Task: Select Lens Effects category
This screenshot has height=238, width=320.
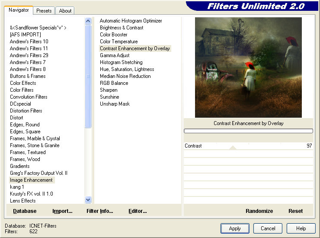Action: click(22, 201)
